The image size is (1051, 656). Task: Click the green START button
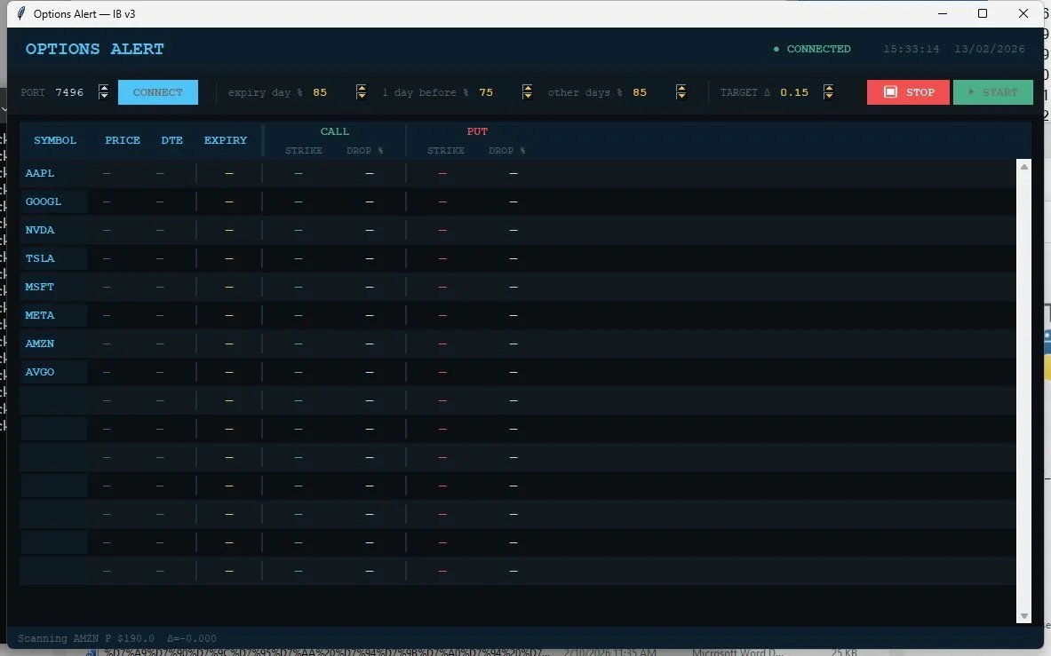[x=992, y=92]
